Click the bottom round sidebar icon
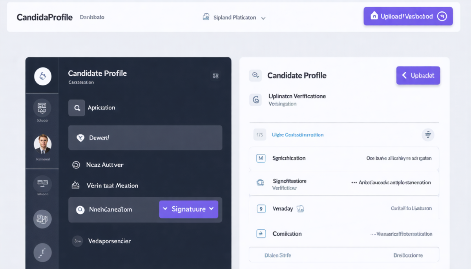 [42, 253]
